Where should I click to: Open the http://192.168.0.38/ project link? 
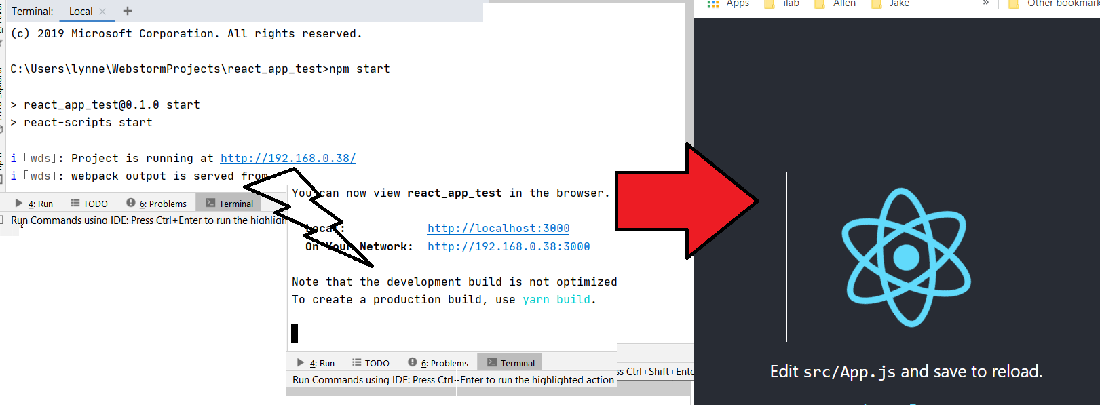pos(288,158)
